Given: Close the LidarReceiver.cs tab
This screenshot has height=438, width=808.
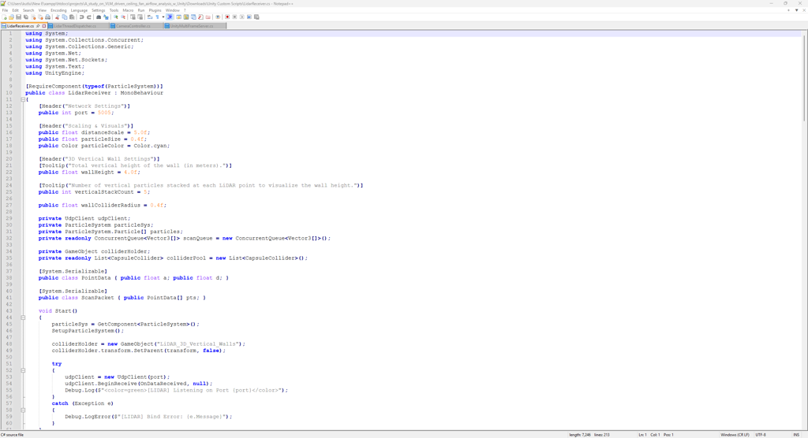Looking at the screenshot, I should click(x=44, y=26).
